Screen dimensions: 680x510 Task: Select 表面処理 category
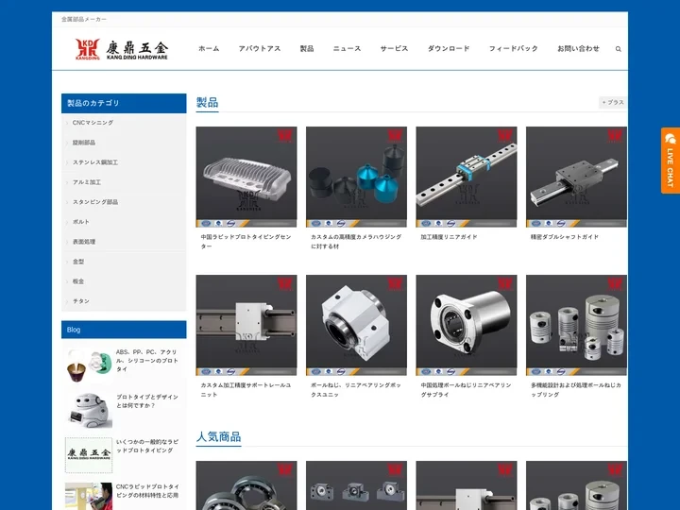point(84,242)
